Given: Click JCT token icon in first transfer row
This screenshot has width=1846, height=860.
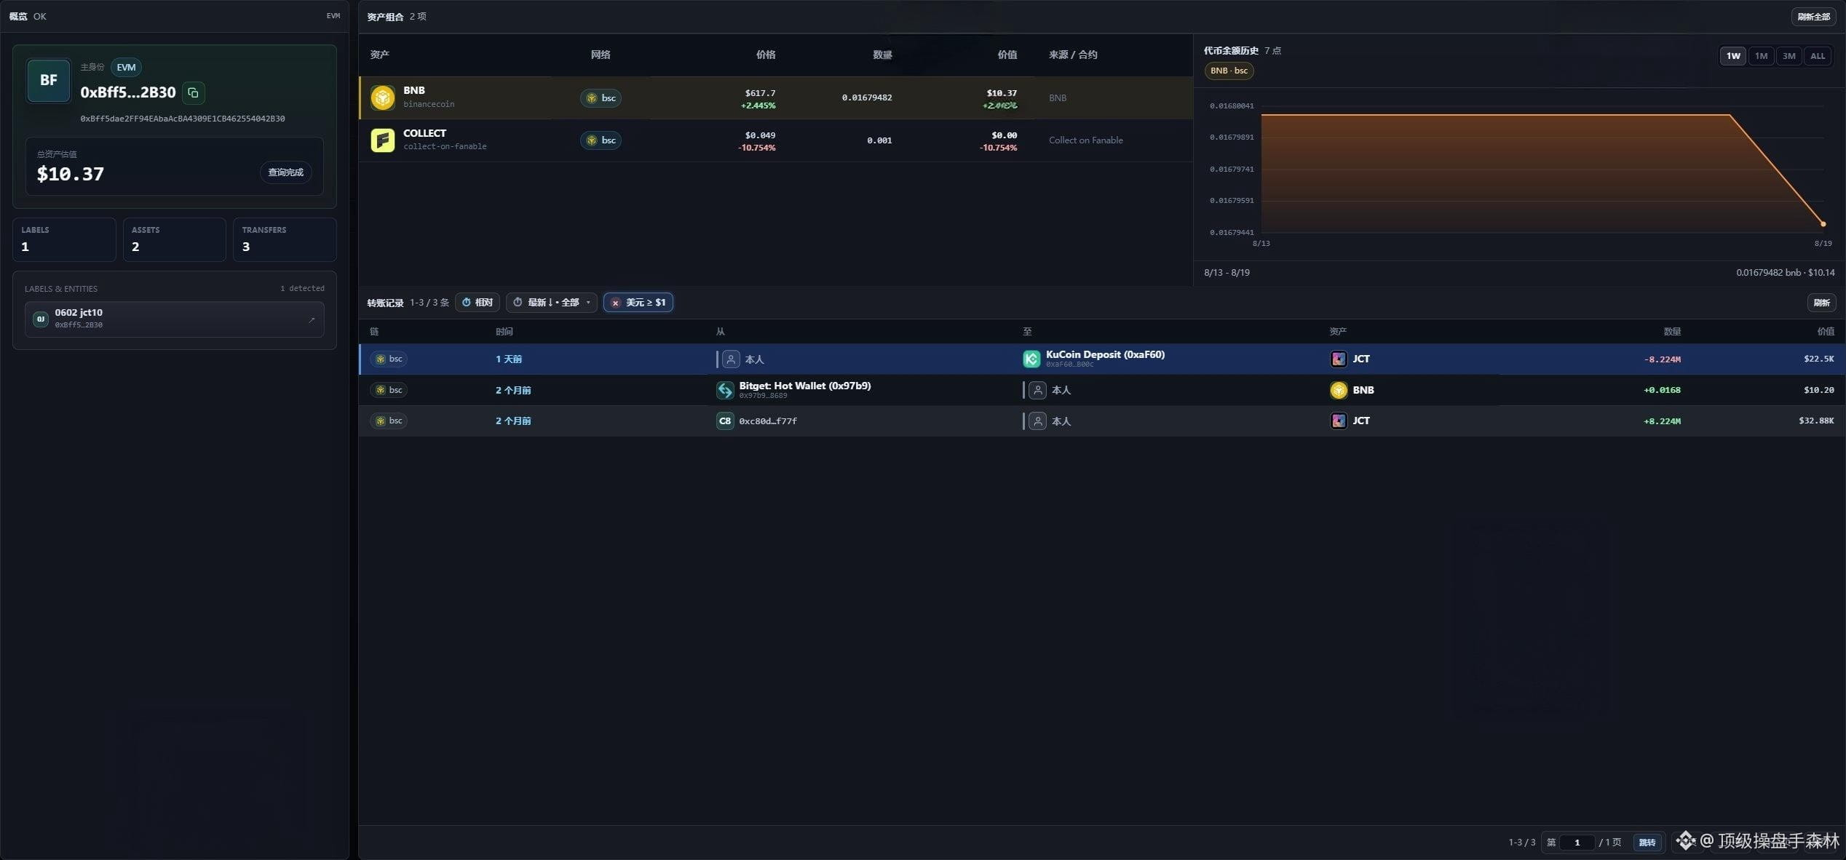Looking at the screenshot, I should pos(1338,359).
